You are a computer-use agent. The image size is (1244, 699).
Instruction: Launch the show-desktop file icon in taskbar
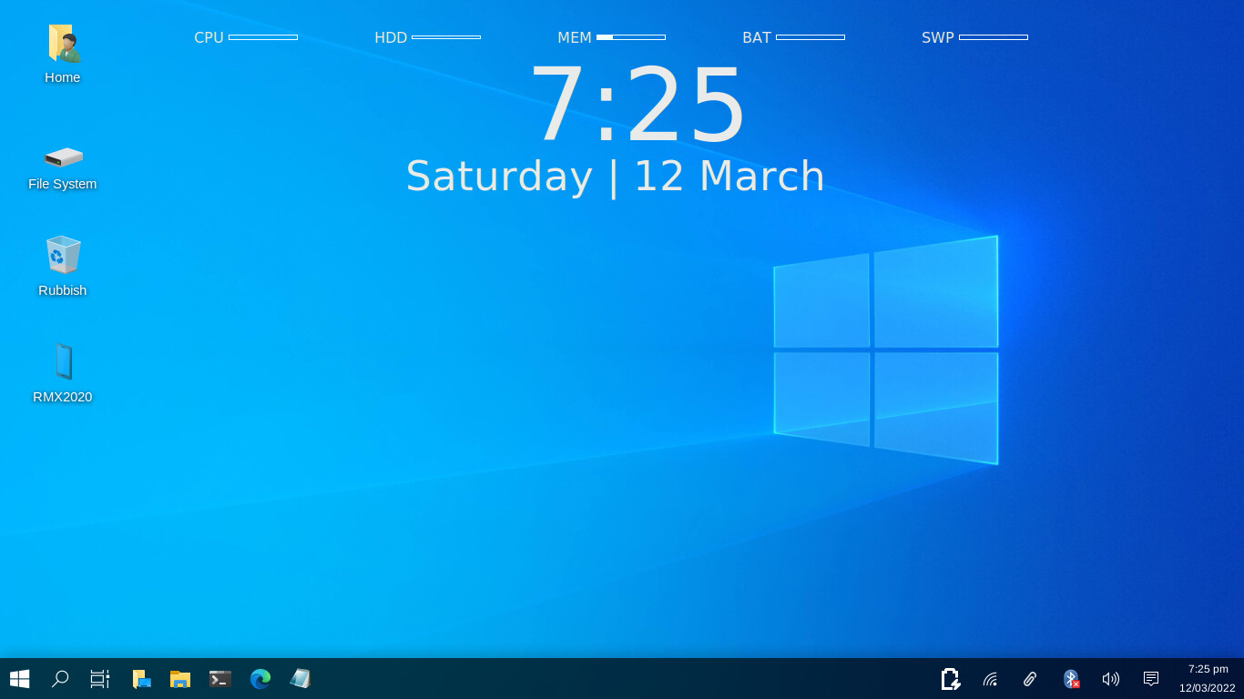[141, 679]
